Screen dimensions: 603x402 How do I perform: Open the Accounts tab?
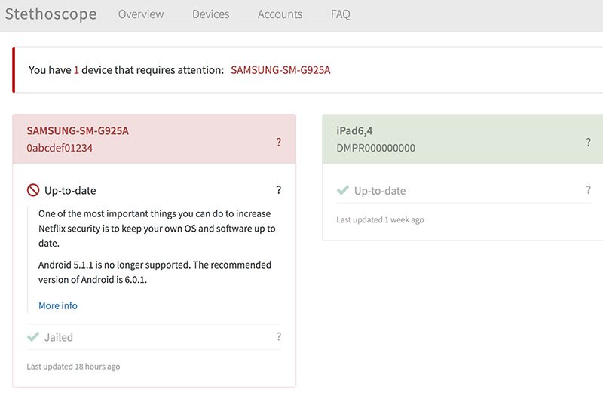280,14
